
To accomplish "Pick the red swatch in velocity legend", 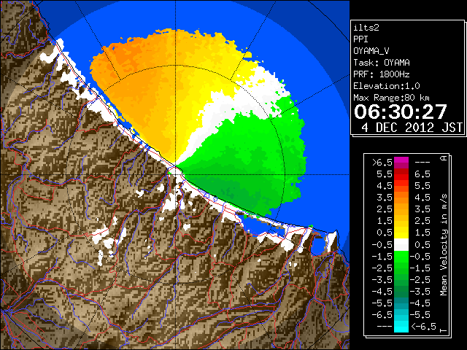I will (401, 174).
